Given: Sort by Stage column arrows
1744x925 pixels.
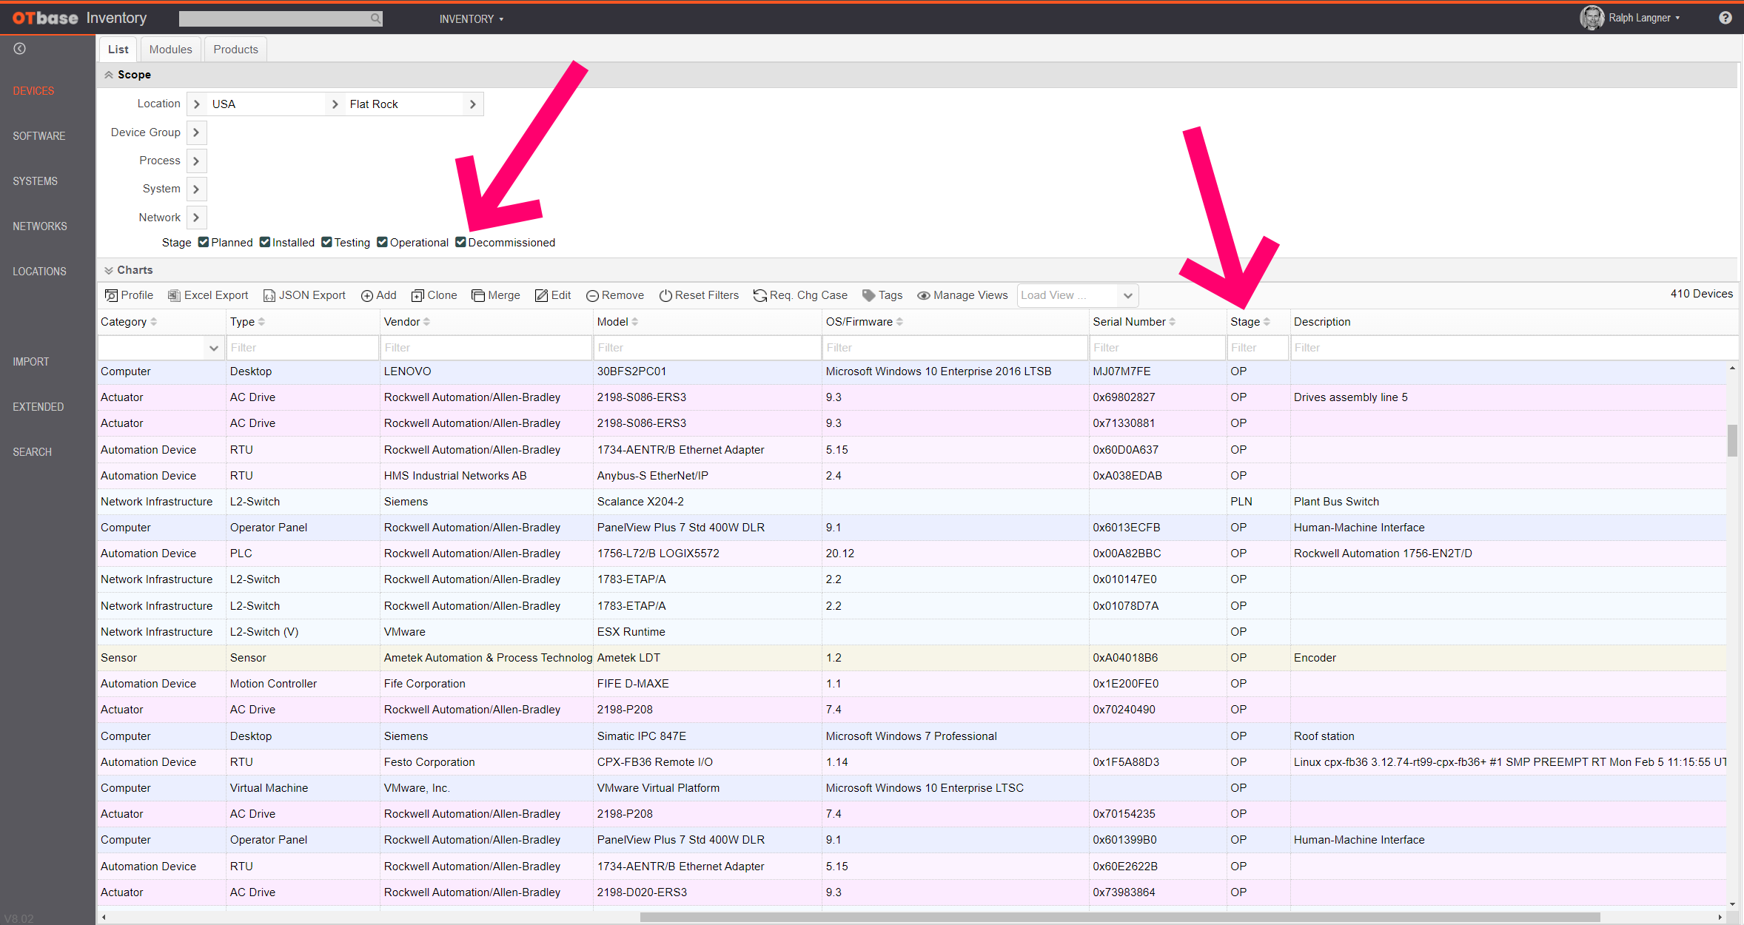Looking at the screenshot, I should point(1267,322).
